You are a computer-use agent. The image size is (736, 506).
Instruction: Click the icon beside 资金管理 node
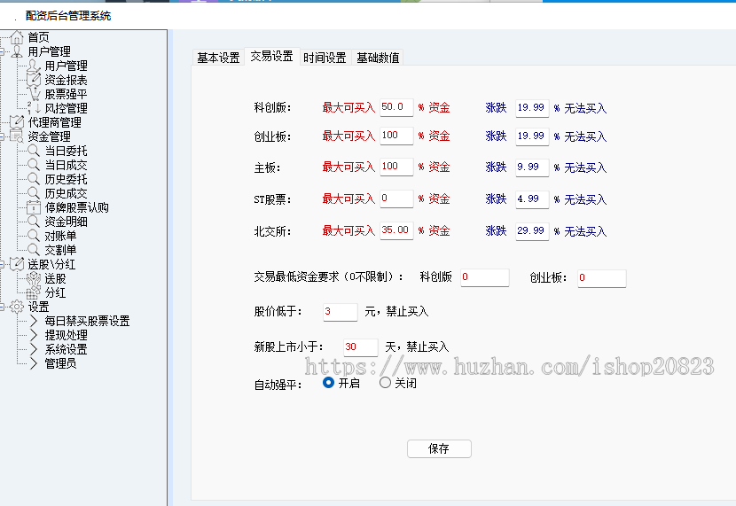17,136
